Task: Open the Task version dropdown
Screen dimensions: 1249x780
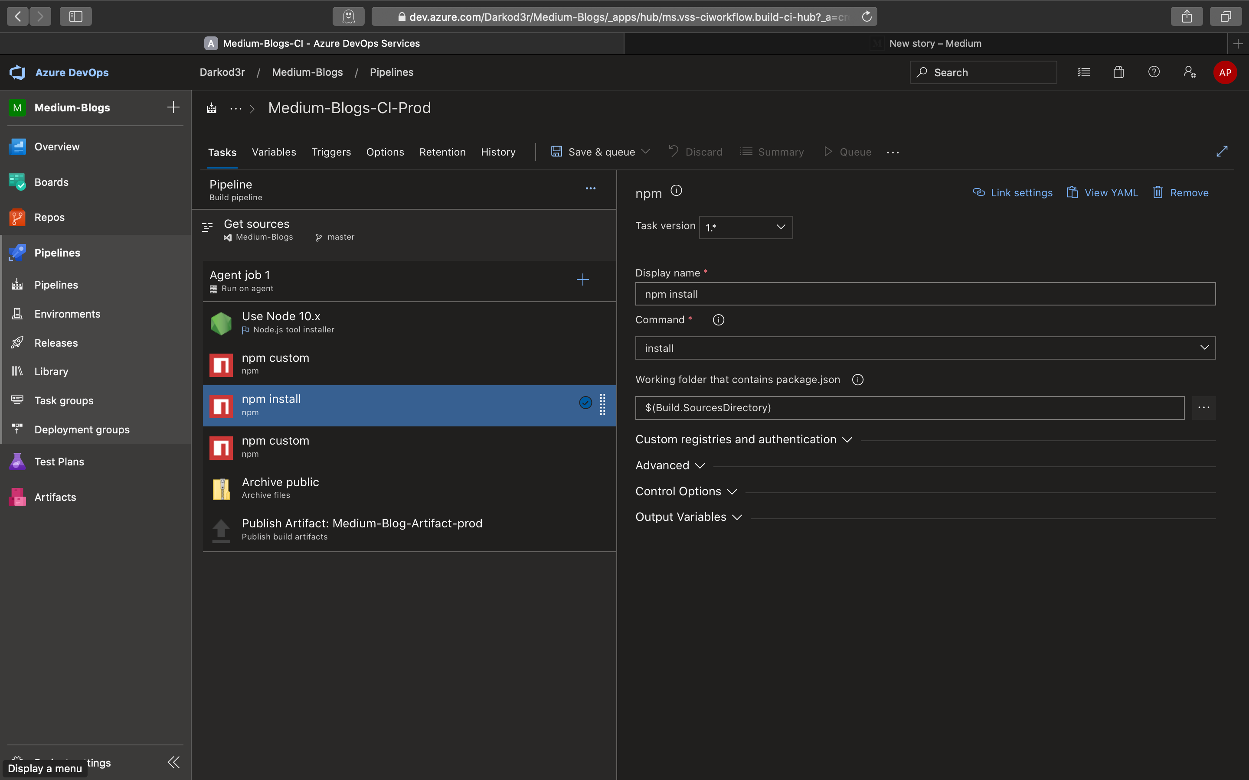Action: tap(746, 227)
